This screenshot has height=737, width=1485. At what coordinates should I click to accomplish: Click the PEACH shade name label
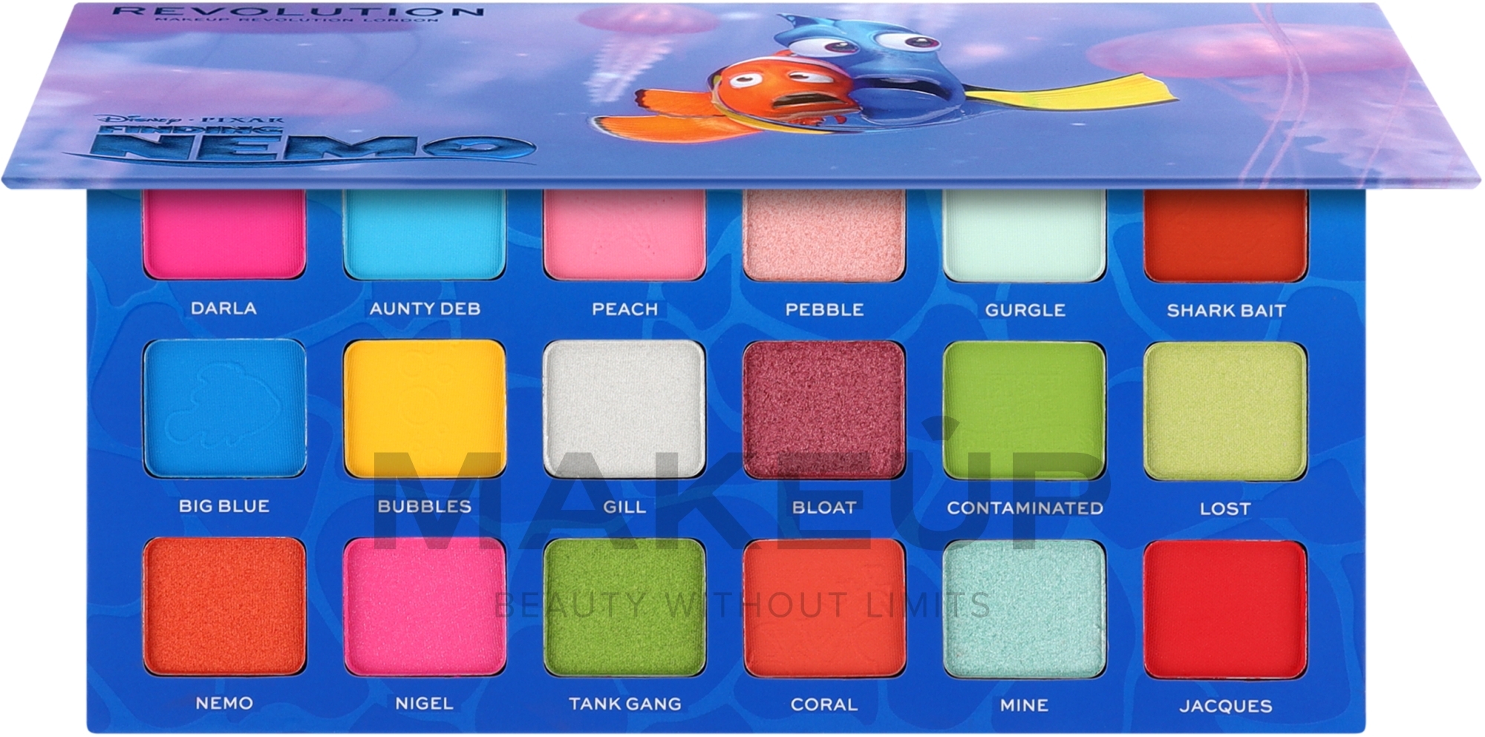(x=624, y=309)
